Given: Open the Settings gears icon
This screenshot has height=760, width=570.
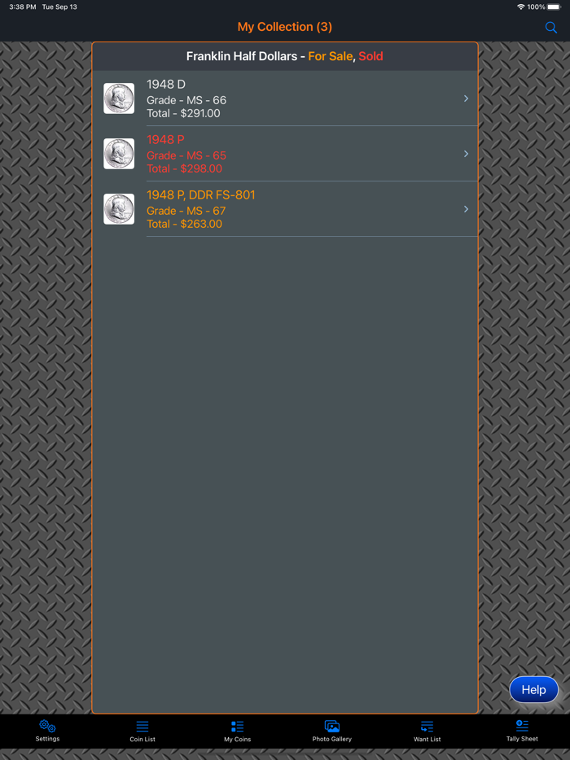Looking at the screenshot, I should (x=47, y=726).
